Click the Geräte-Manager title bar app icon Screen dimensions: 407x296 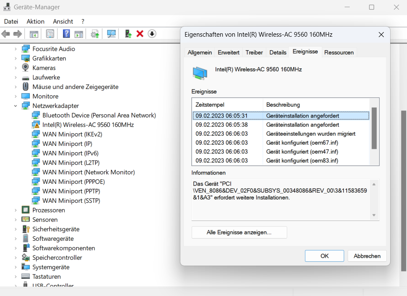coord(7,7)
